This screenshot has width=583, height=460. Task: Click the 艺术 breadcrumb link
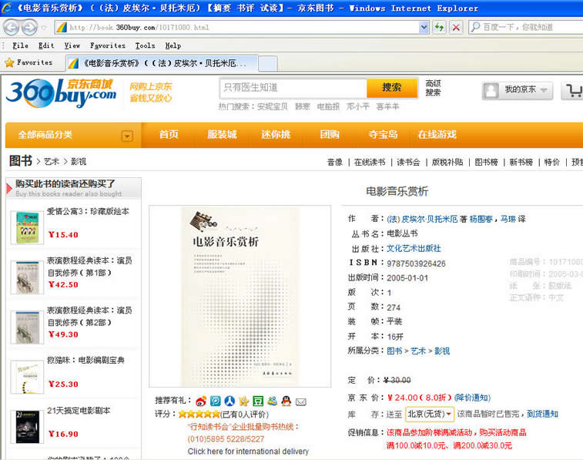[x=52, y=161]
